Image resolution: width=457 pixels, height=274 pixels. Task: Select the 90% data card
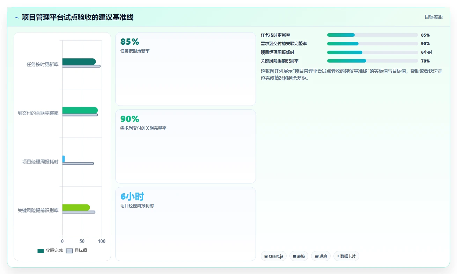click(x=185, y=146)
